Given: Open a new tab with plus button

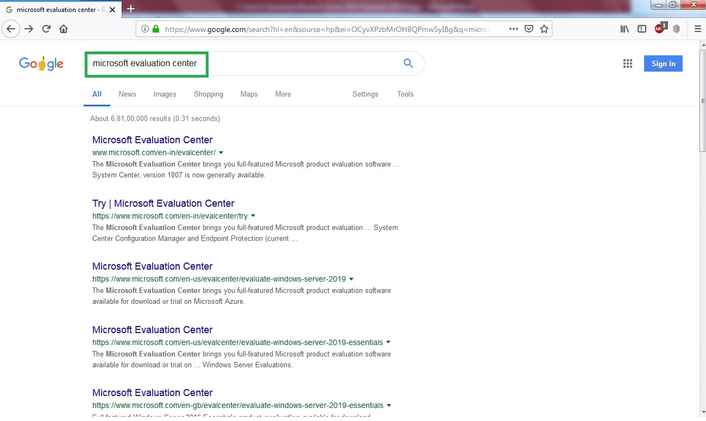Looking at the screenshot, I should [131, 9].
